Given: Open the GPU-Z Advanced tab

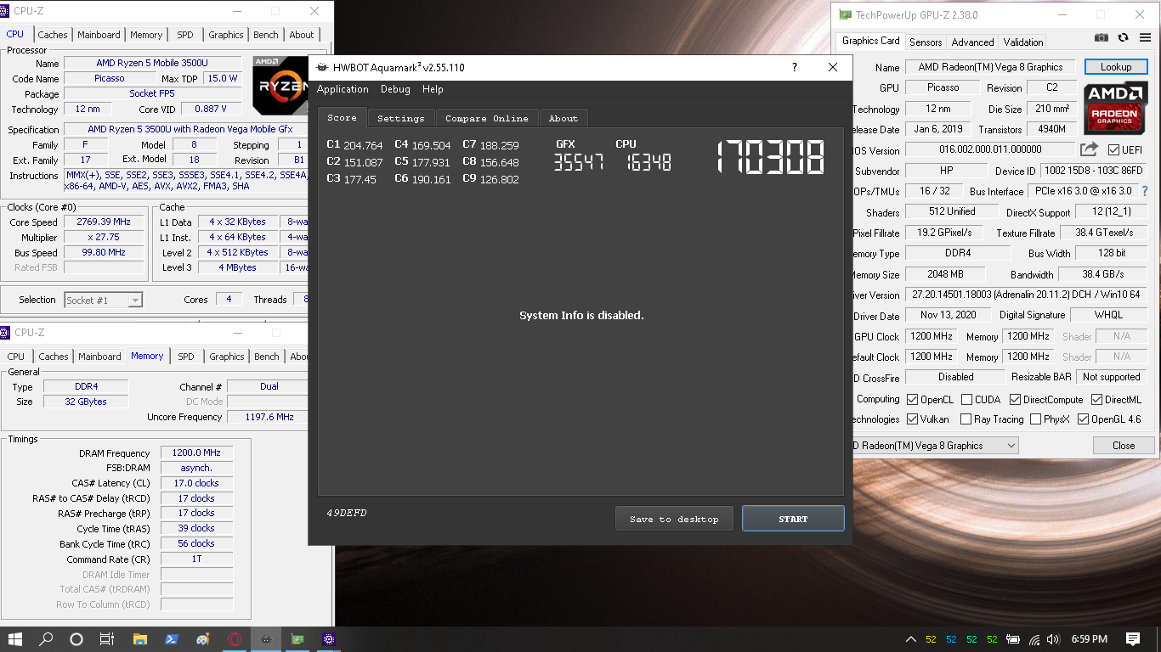Looking at the screenshot, I should [x=972, y=42].
